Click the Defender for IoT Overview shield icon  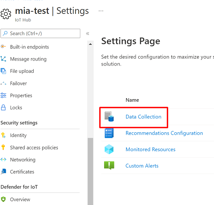(3, 199)
